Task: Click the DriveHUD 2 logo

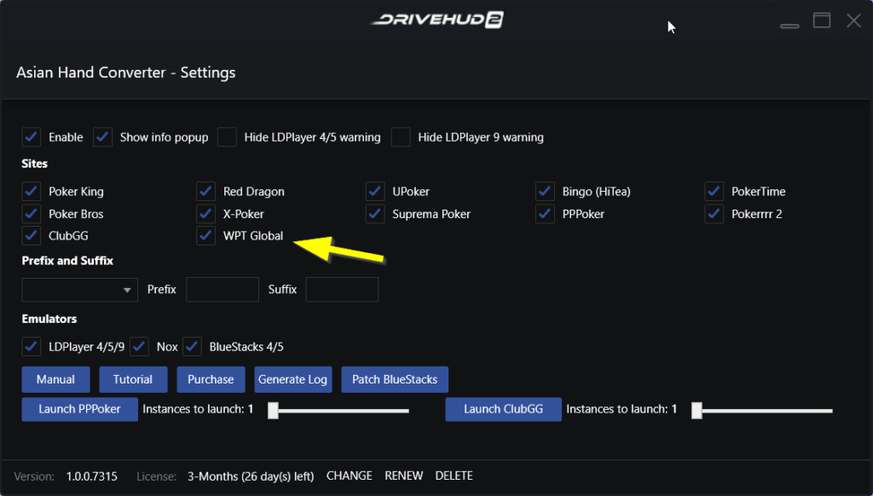Action: pyautogui.click(x=436, y=20)
